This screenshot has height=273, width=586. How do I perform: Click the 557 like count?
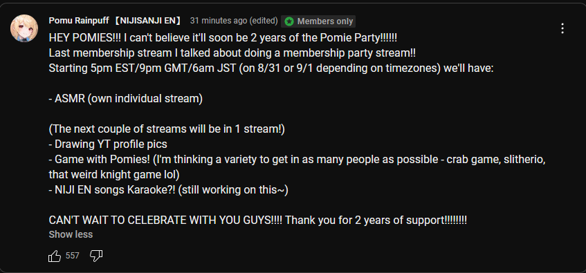[73, 256]
